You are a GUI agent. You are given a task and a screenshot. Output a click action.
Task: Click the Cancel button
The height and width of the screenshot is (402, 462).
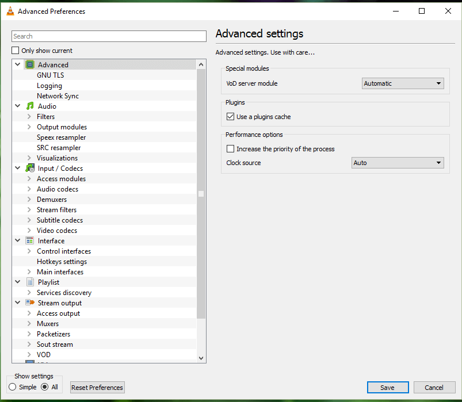[x=434, y=387]
